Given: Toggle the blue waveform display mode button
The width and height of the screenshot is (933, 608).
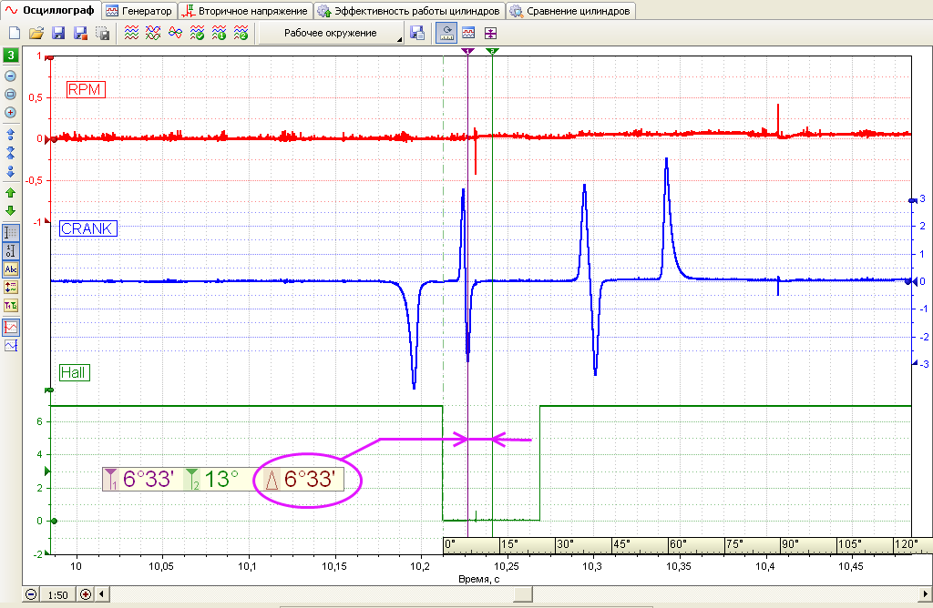Looking at the screenshot, I should [x=11, y=345].
